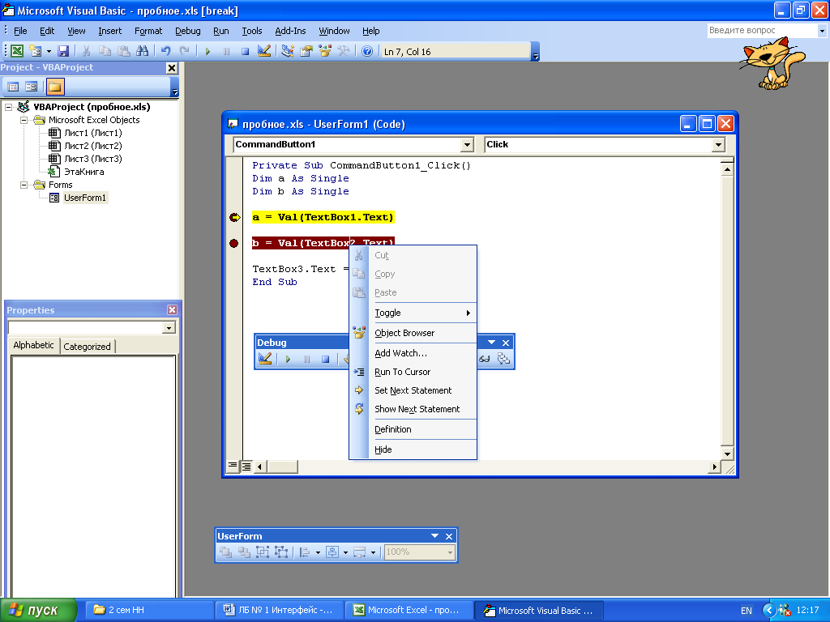
Task: Click the Group icon on the UserForm toolbar
Action: 262,552
